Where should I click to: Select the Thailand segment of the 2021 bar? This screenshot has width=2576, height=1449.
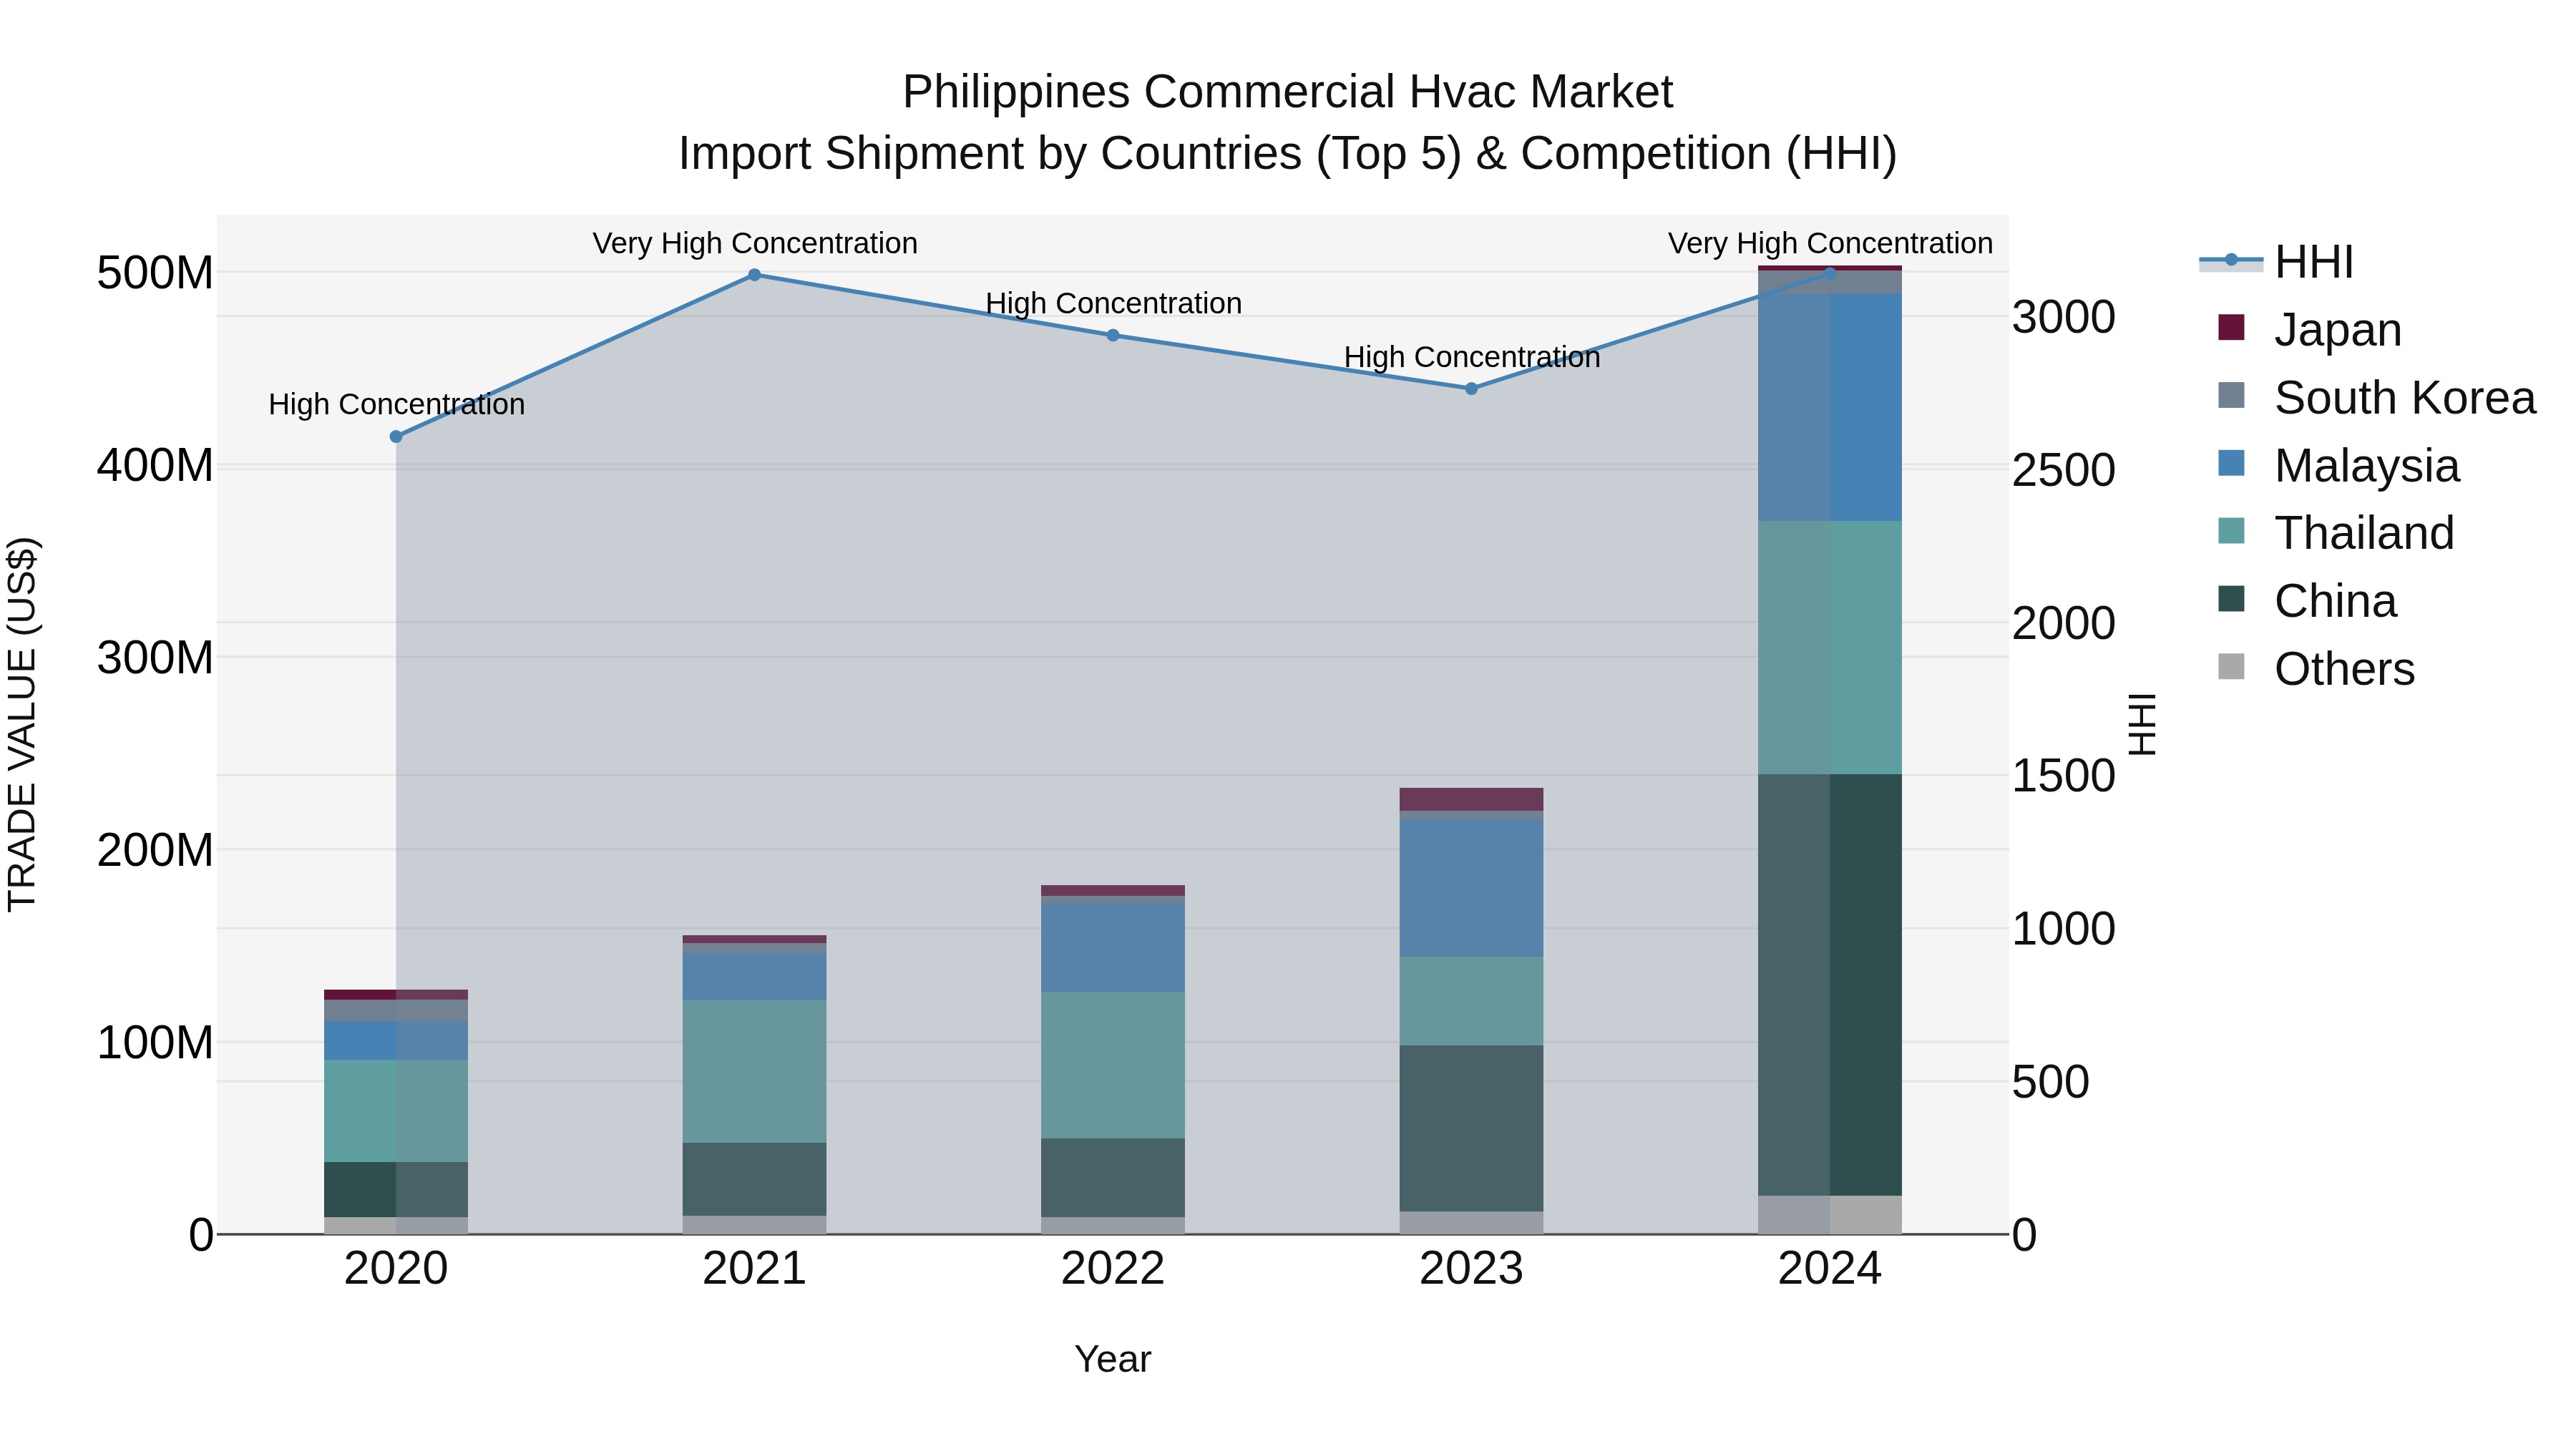pos(755,1072)
